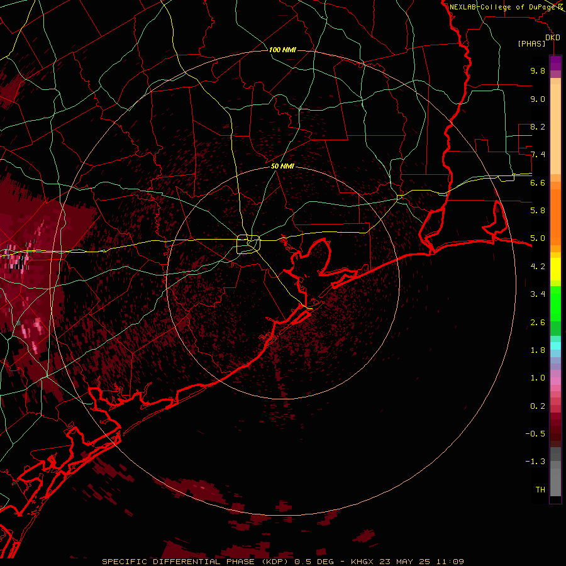
Task: Click the 7.4 scale value
Action: coord(538,155)
